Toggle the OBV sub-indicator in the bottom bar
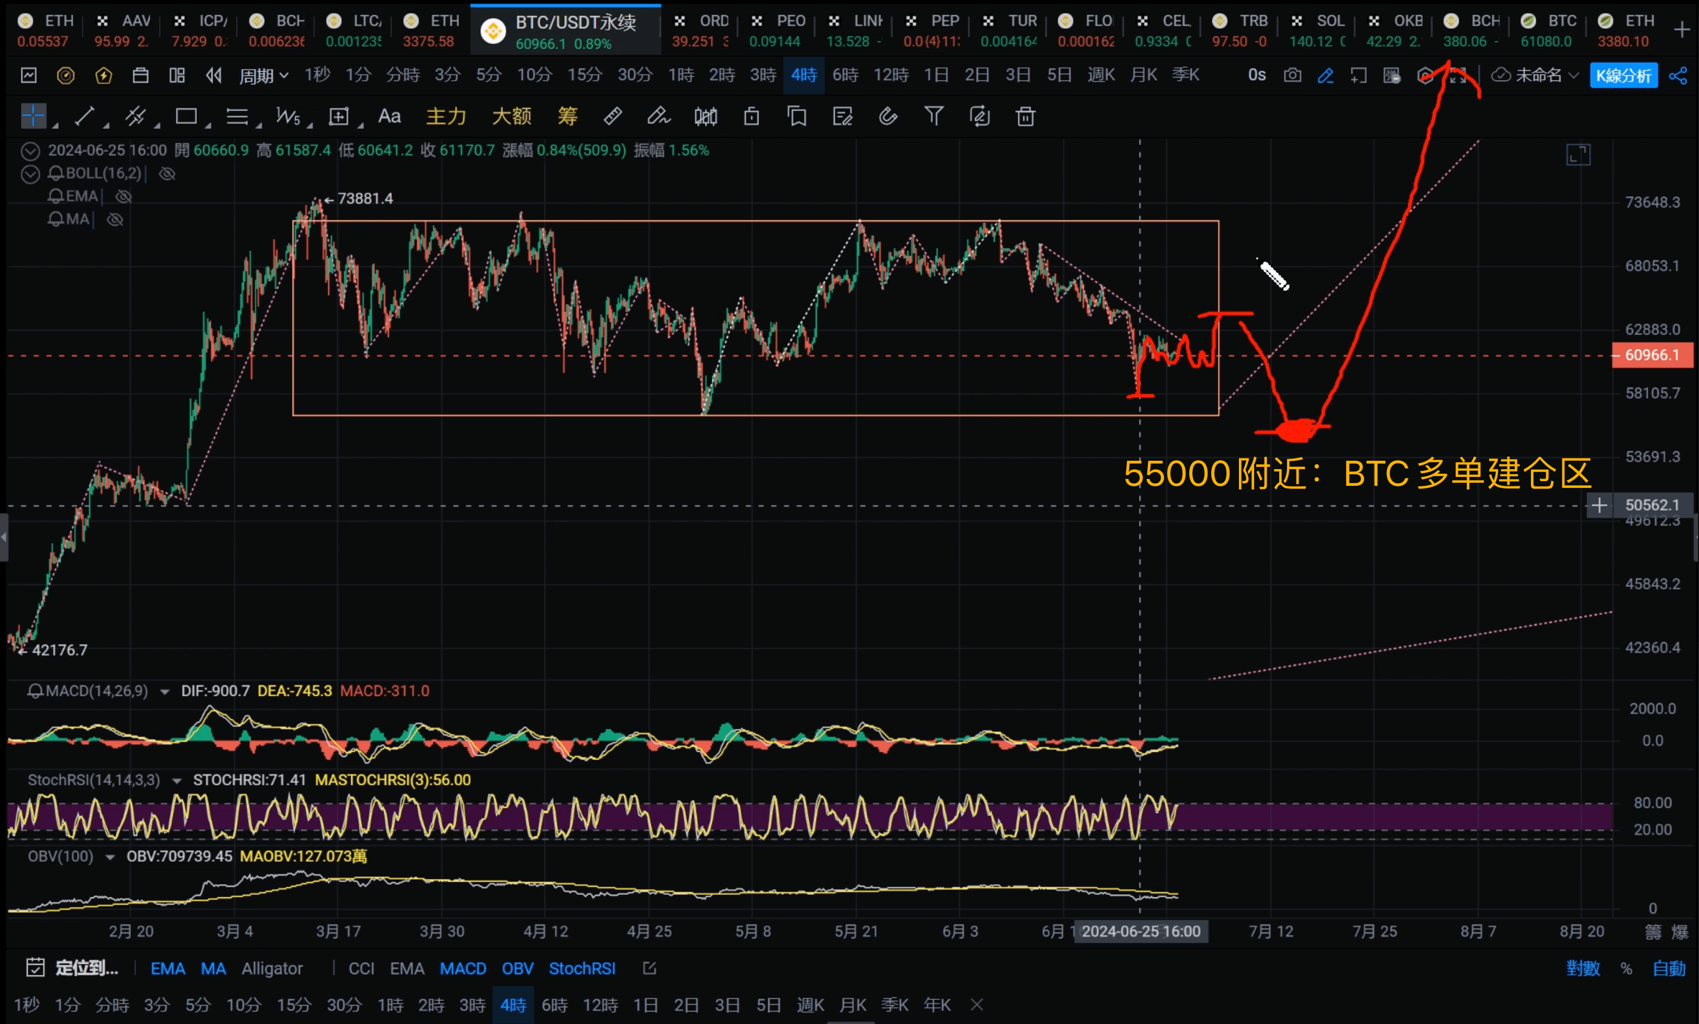The width and height of the screenshot is (1699, 1024). (517, 968)
